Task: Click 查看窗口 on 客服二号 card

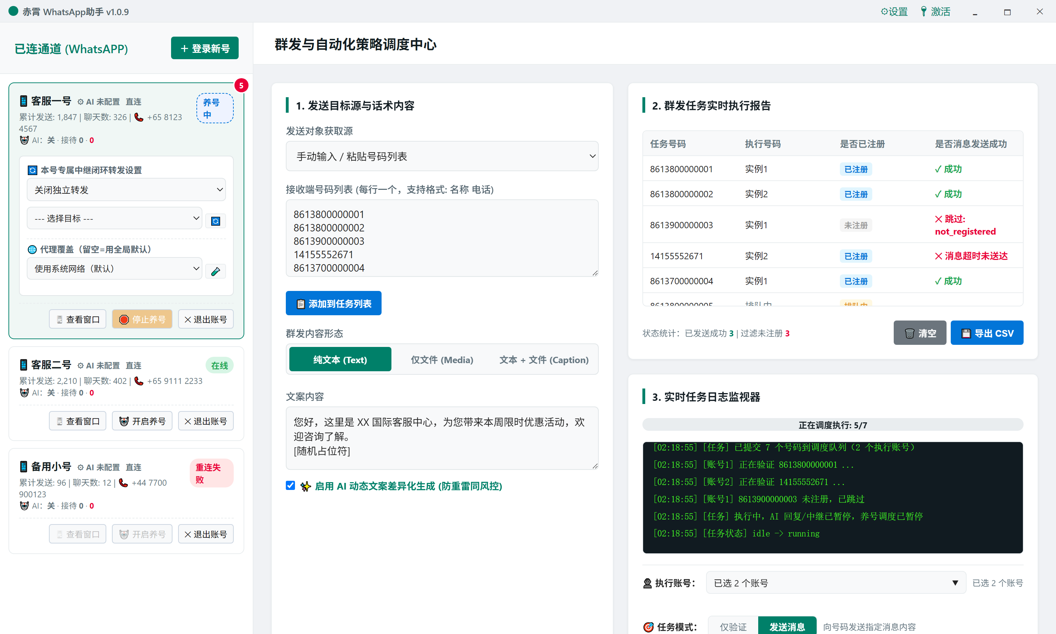Action: click(78, 421)
